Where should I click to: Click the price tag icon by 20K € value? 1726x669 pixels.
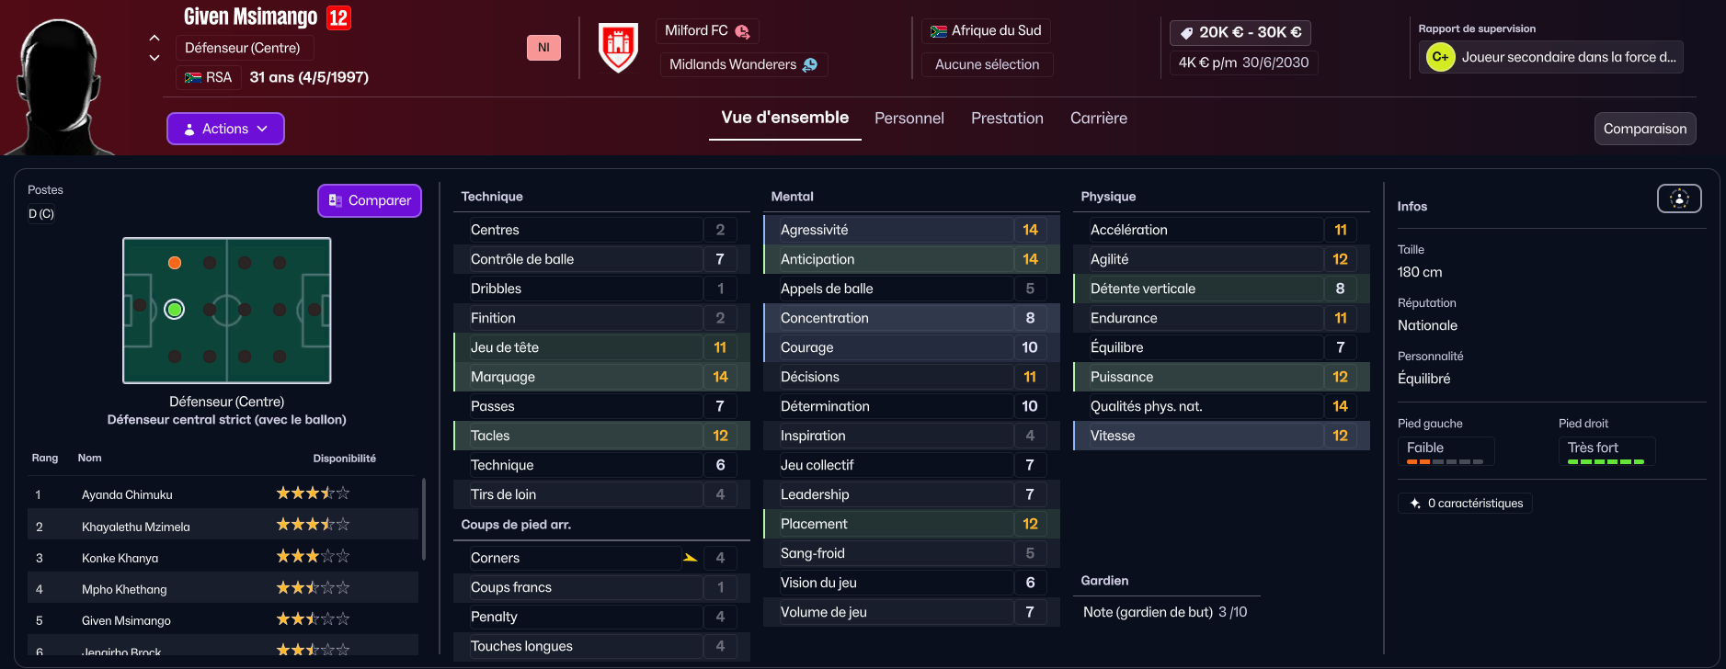click(x=1186, y=33)
